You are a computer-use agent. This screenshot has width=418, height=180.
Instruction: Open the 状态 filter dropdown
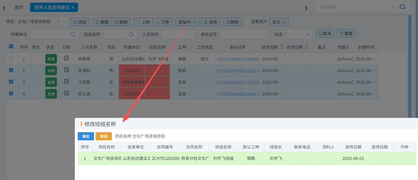pos(299,34)
